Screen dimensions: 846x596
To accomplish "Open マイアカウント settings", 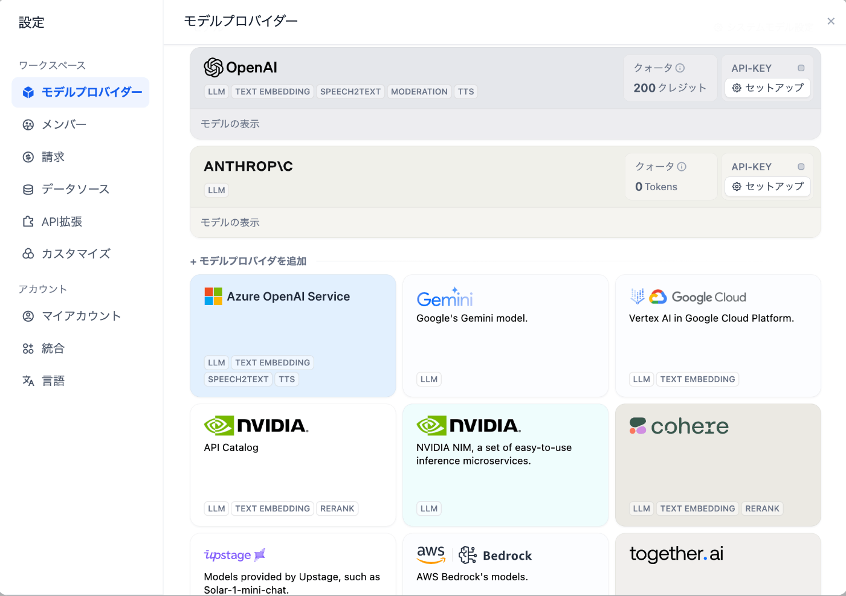I will (x=80, y=316).
